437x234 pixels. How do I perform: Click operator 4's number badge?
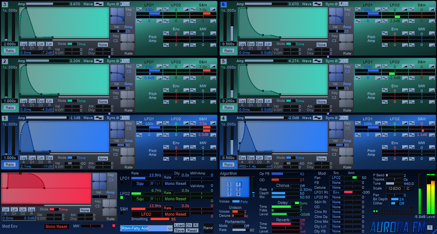click(224, 118)
